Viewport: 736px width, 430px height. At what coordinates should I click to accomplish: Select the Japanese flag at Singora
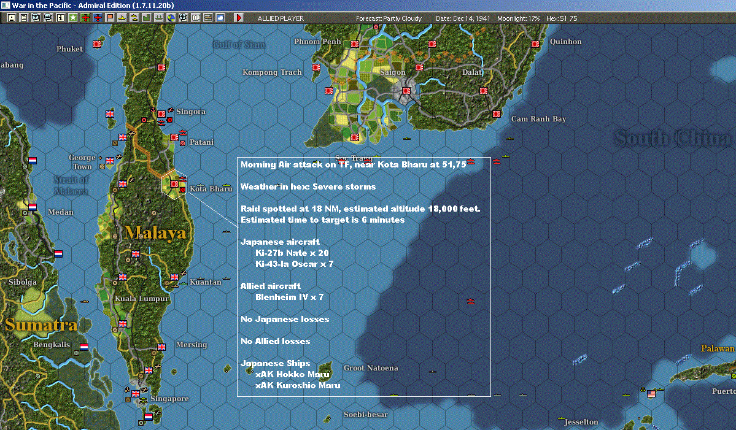(x=161, y=114)
